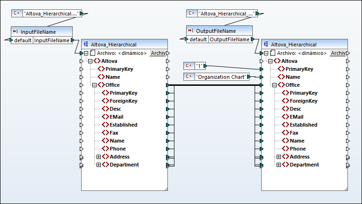Click the C= icon of constant "1"
Viewport: 362px width, 204px height.
point(189,66)
